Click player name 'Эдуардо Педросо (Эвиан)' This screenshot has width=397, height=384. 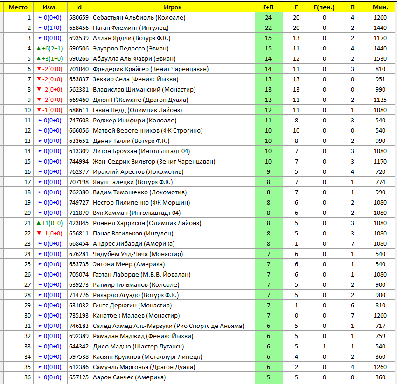click(131, 48)
